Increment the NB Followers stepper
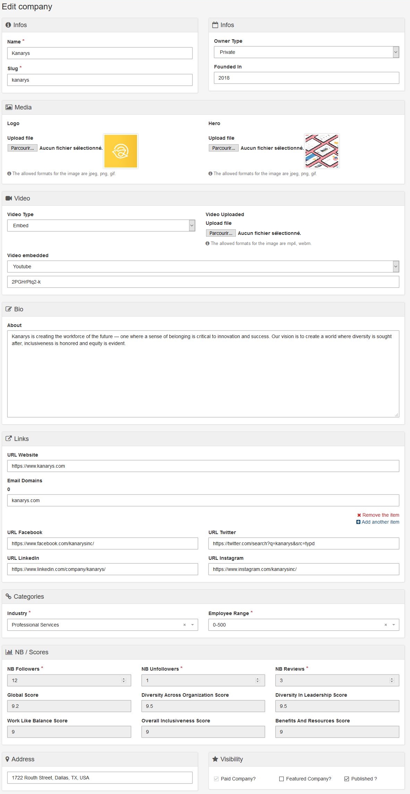 click(x=123, y=679)
